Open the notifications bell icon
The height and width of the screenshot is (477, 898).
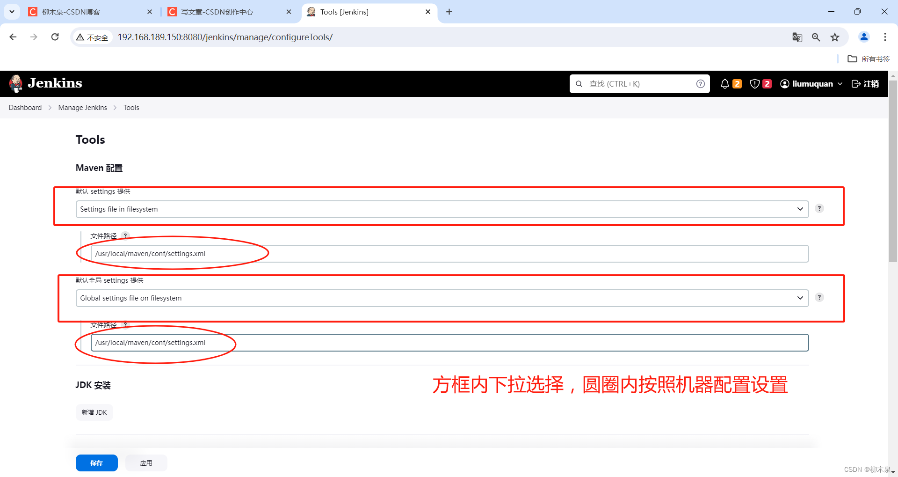[724, 84]
